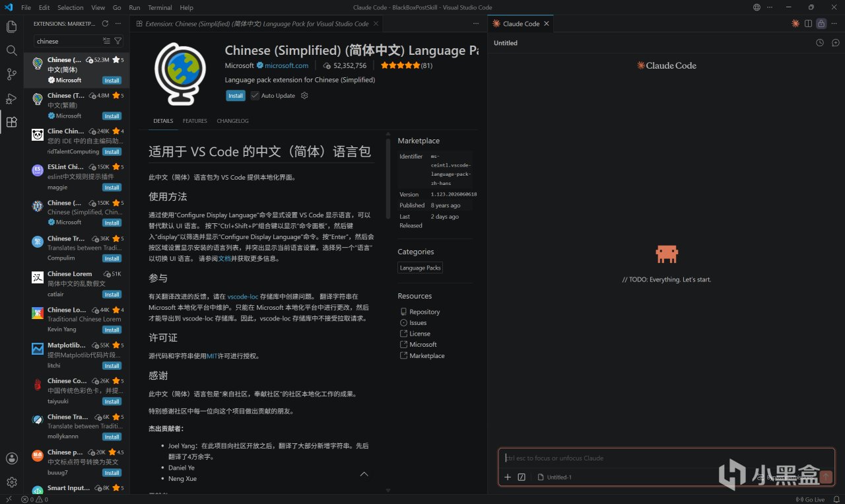Screen dimensions: 845x504
Task: Switch to DETAILS tab
Action: click(163, 121)
